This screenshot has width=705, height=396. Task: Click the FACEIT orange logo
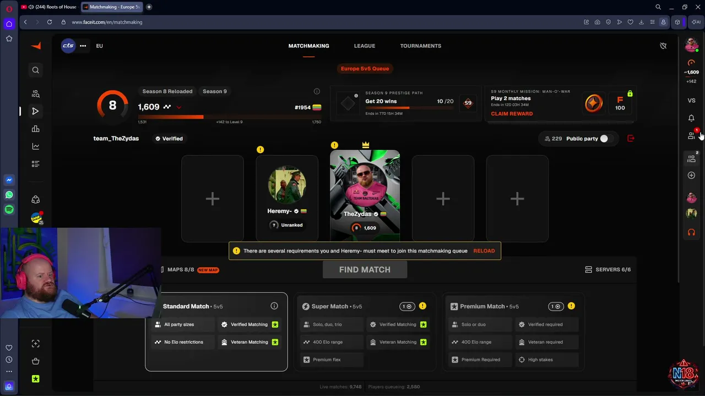(x=36, y=46)
